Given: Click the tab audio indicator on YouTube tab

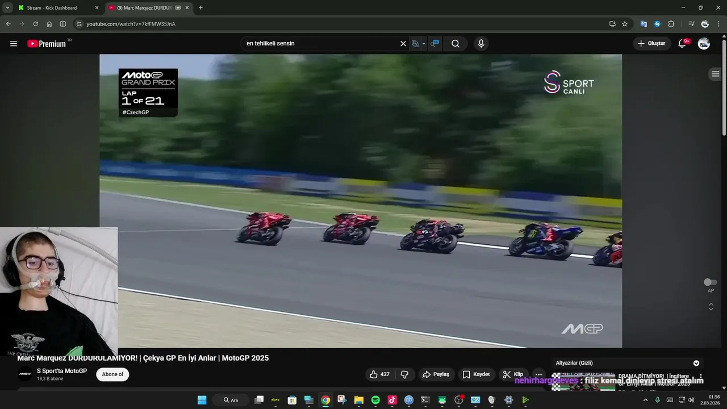Looking at the screenshot, I should click(178, 8).
